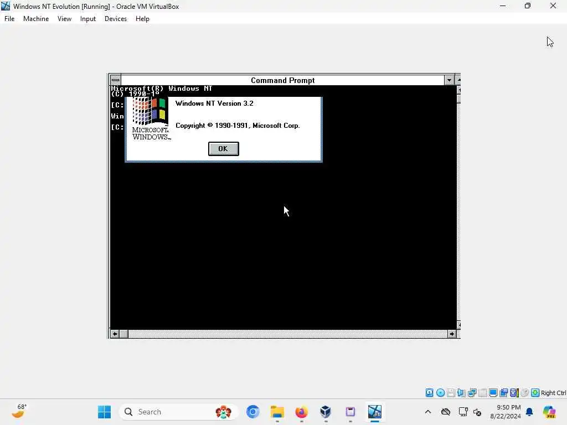Click the Command Prompt title bar
This screenshot has height=425, width=567.
click(x=282, y=80)
